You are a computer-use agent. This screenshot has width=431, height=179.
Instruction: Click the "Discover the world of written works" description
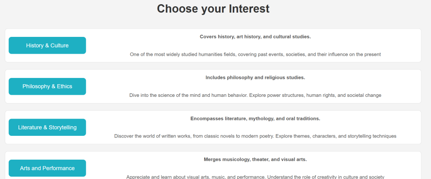(255, 136)
